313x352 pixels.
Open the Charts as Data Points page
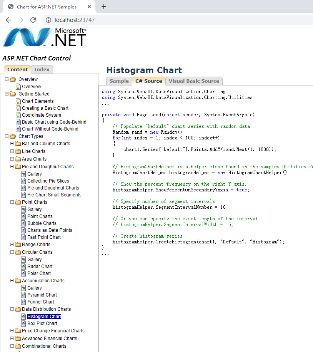pyautogui.click(x=50, y=230)
